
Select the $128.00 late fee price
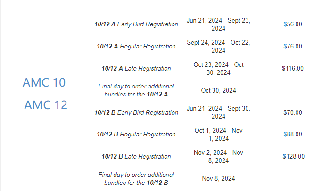pos(293,157)
